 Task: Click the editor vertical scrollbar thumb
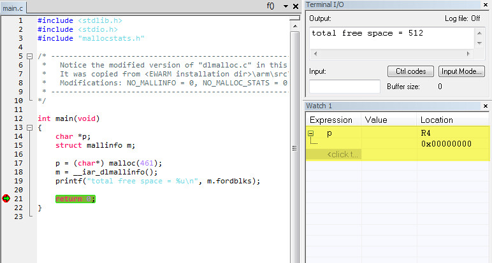coord(294,147)
